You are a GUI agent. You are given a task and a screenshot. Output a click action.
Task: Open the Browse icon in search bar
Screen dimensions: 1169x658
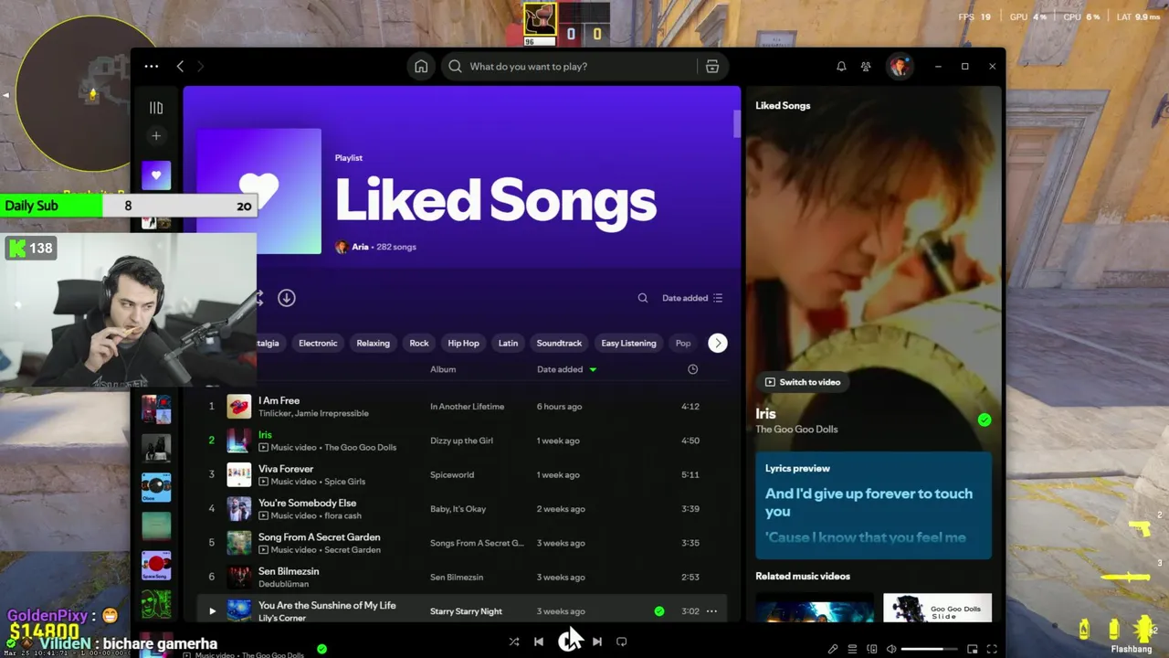click(x=712, y=67)
